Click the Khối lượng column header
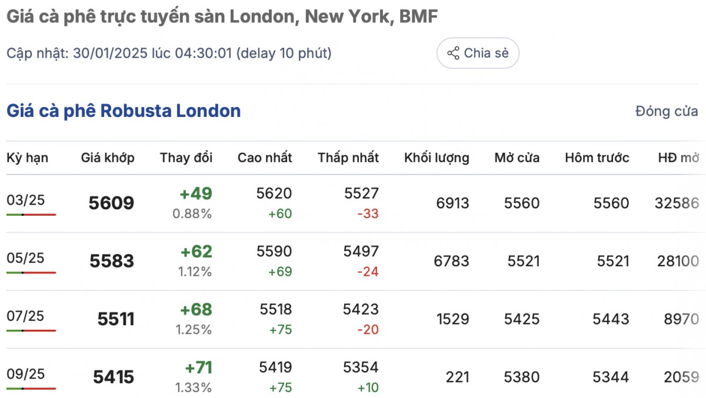Screen dimensions: 706x398 (437, 158)
